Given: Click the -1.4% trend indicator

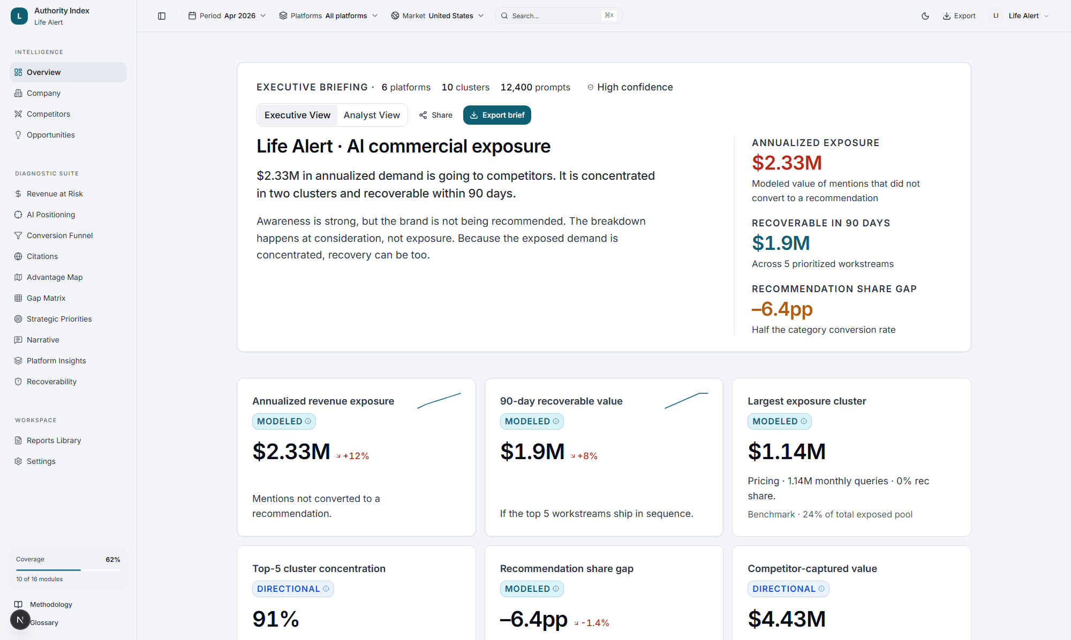Looking at the screenshot, I should click(x=592, y=623).
